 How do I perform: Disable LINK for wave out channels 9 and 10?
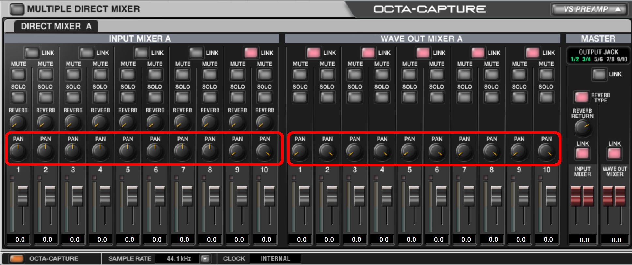pos(533,53)
